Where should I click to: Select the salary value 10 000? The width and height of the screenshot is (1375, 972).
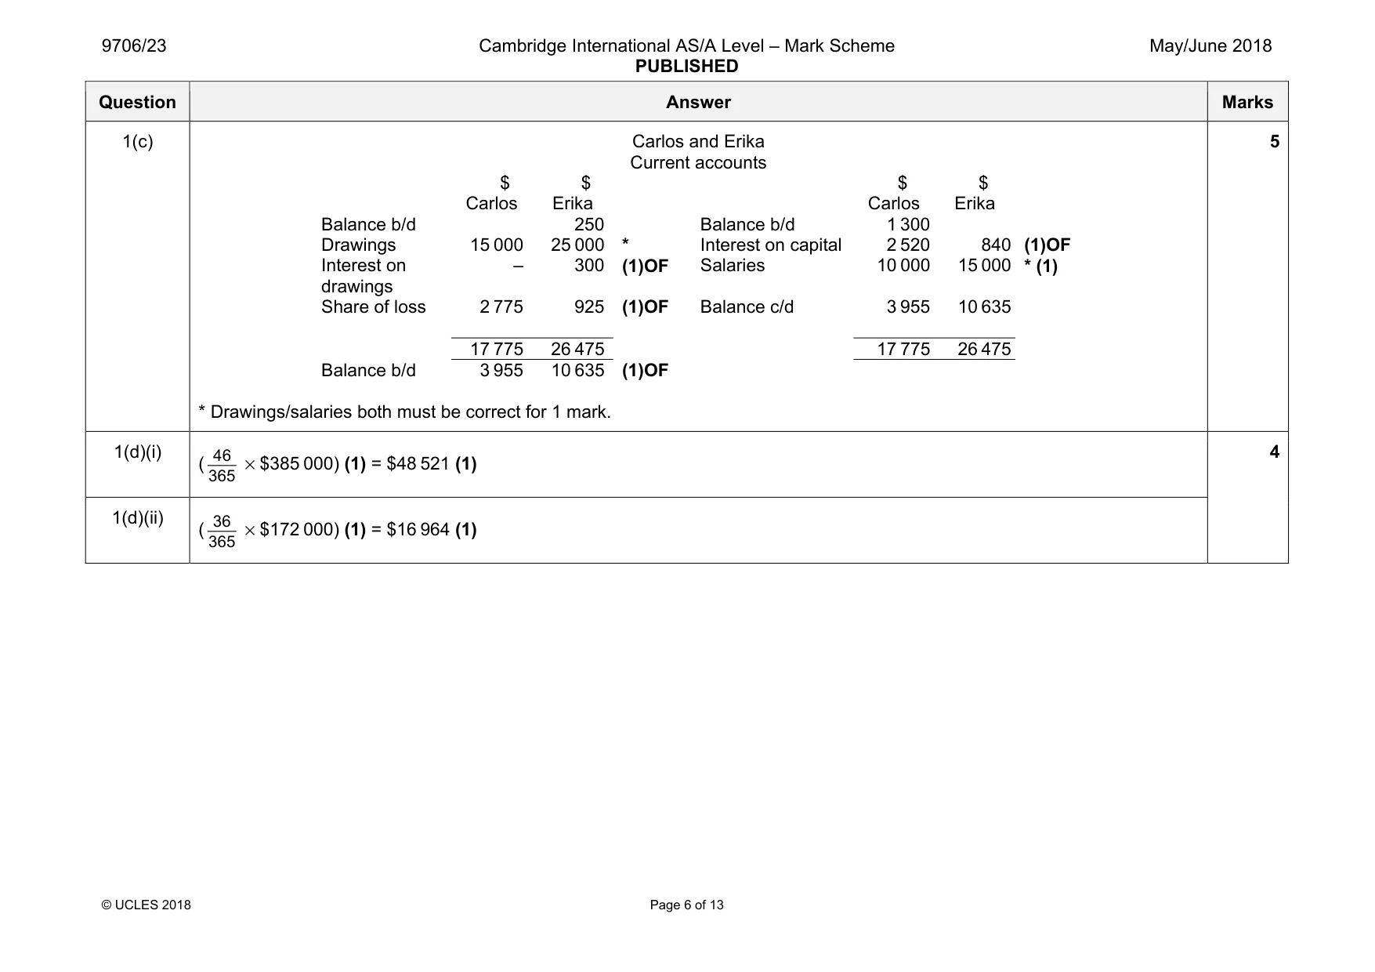[903, 266]
